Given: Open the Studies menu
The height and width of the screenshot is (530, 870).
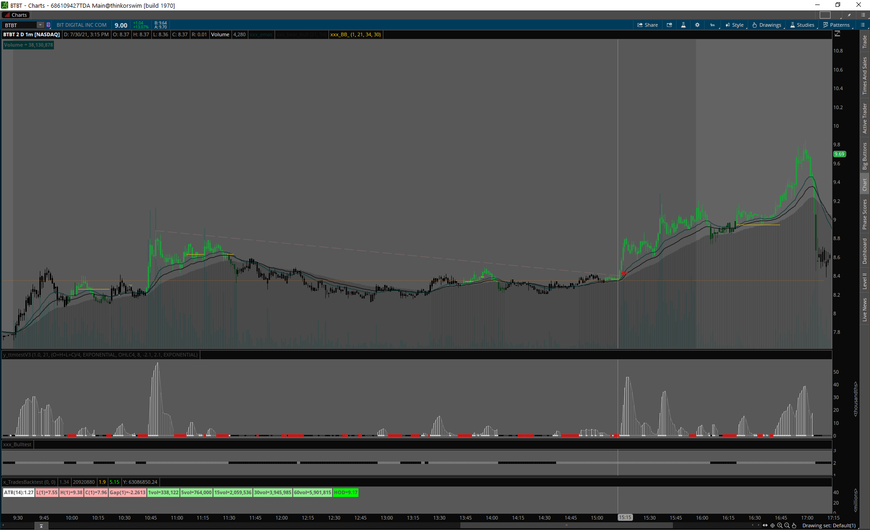Looking at the screenshot, I should click(x=802, y=25).
